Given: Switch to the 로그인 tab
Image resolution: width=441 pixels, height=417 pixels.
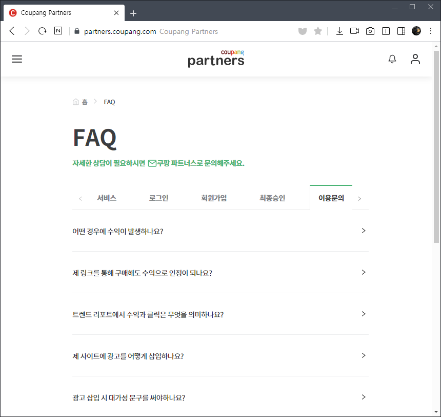Looking at the screenshot, I should [x=158, y=198].
